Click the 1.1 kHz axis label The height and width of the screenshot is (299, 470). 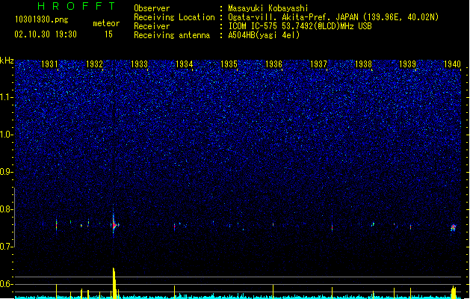coord(6,97)
